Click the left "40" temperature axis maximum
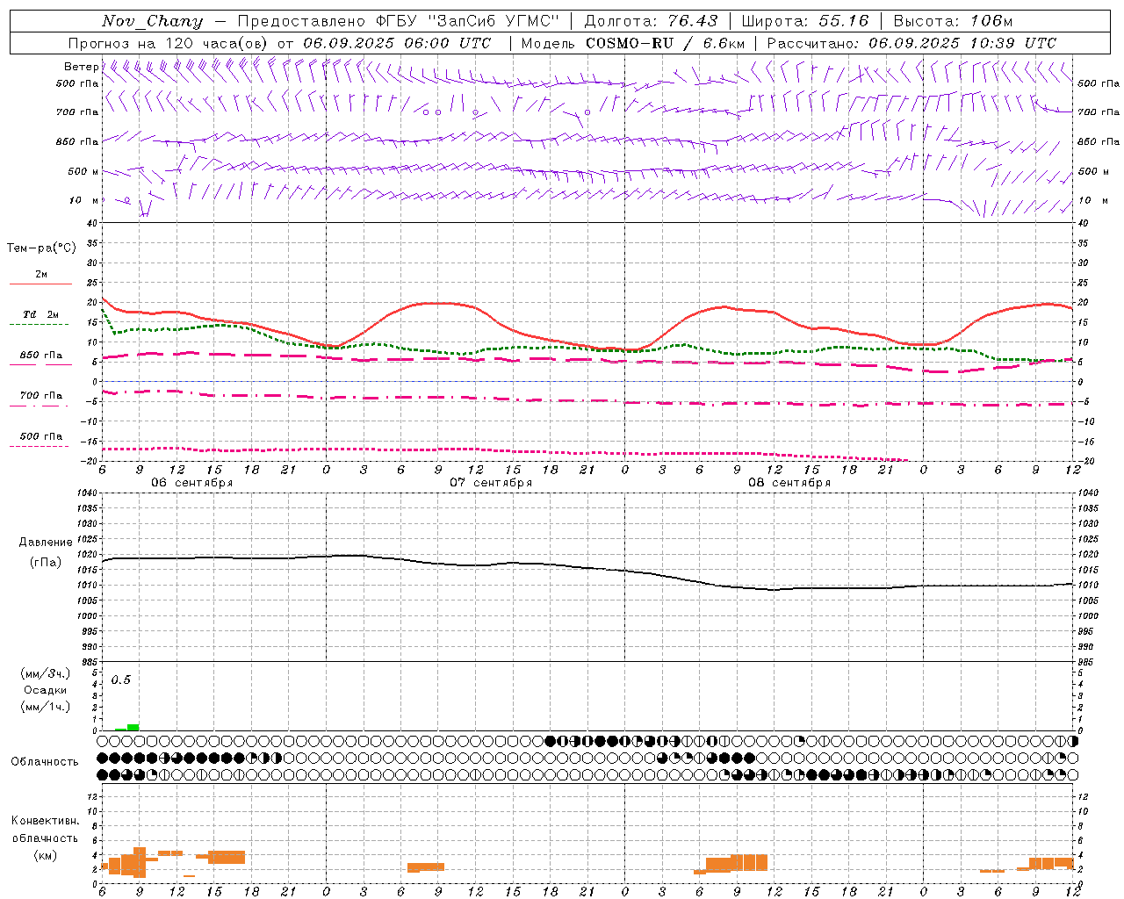The width and height of the screenshot is (1124, 899). click(91, 224)
